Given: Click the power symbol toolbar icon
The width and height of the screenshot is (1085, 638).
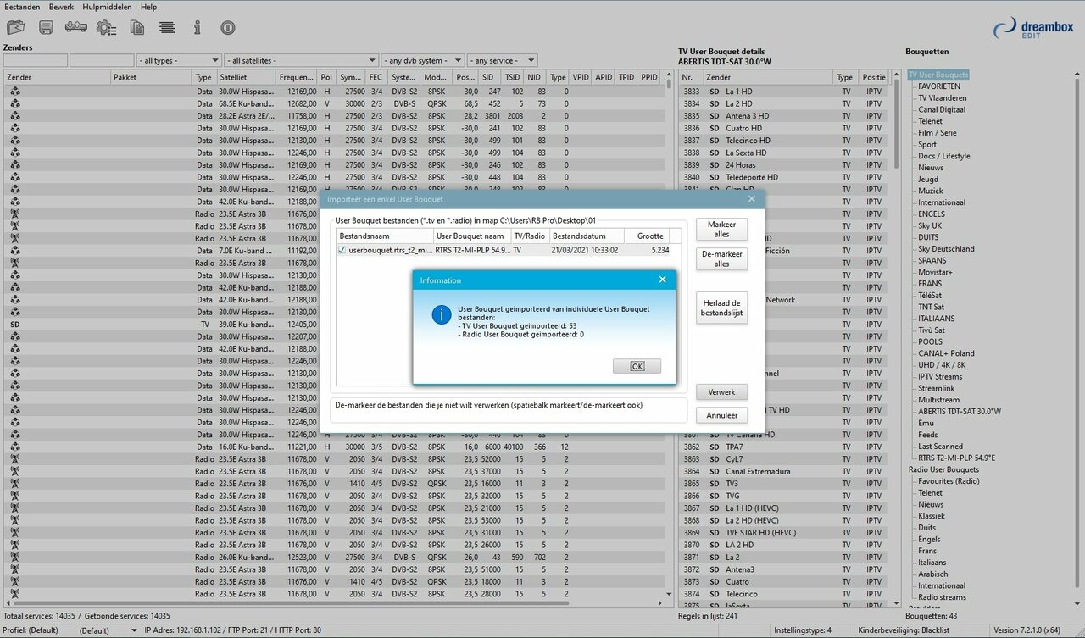Looking at the screenshot, I should click(227, 28).
